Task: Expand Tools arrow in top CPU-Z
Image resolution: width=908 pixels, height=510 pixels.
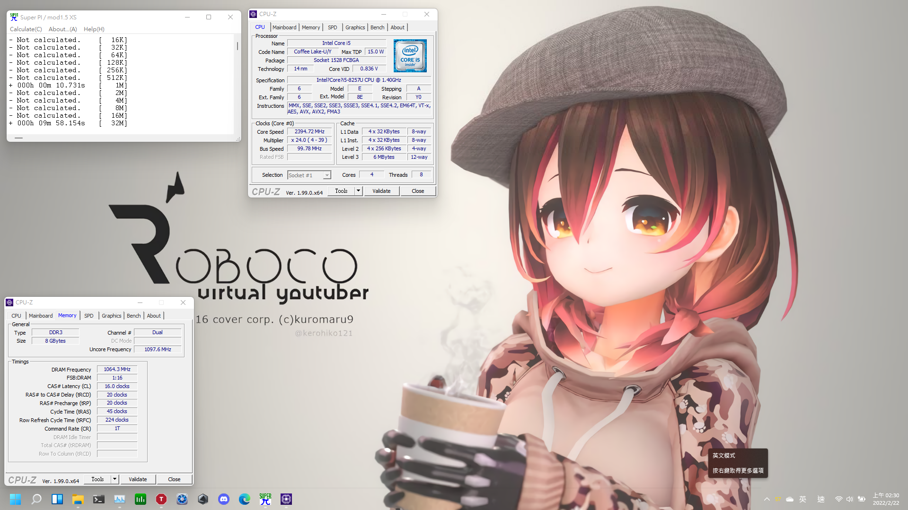Action: coord(358,191)
